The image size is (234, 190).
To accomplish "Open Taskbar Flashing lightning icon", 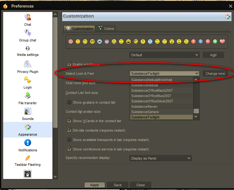I will pyautogui.click(x=28, y=158).
